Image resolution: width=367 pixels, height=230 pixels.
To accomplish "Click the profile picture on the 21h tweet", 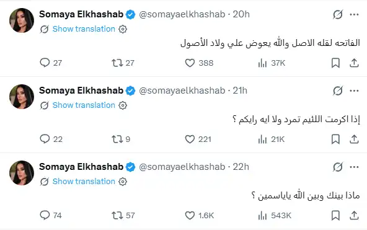I will 22,97.
